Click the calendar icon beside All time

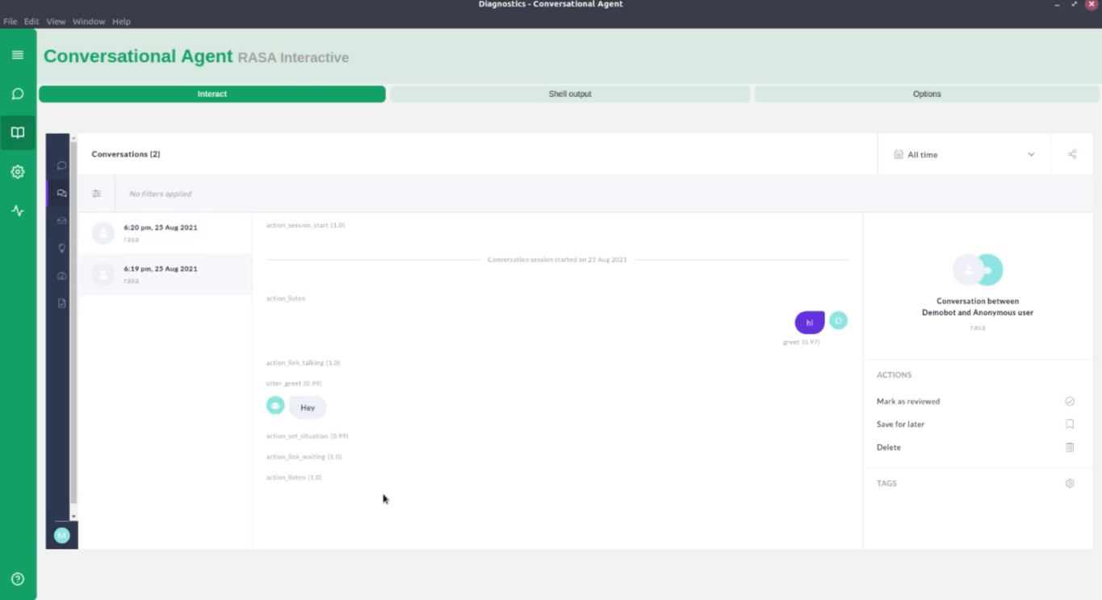[x=899, y=154]
